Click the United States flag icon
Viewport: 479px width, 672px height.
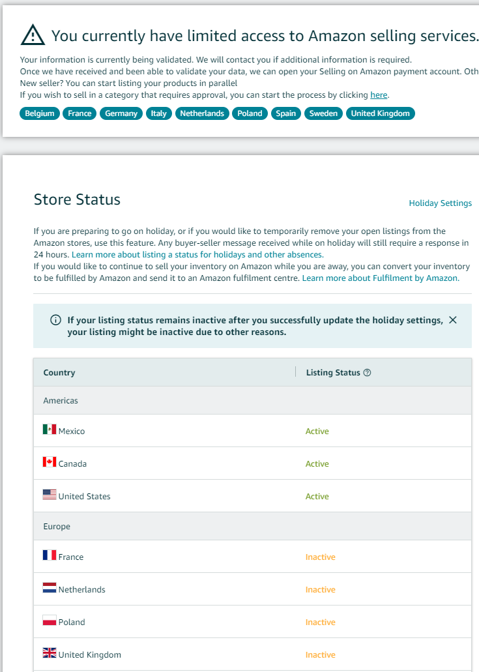click(x=50, y=494)
